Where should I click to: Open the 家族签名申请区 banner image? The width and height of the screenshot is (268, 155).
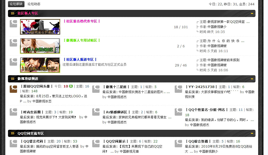40,27
